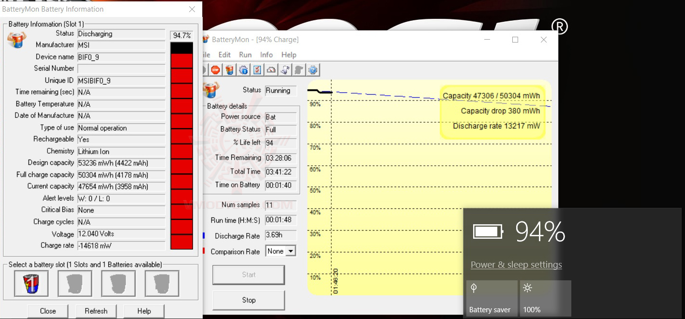Open the checklist configuration toolbar icon
The width and height of the screenshot is (685, 319).
tap(257, 70)
